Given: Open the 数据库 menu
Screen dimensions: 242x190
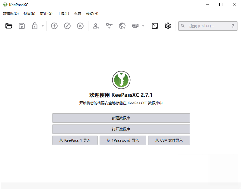Looking at the screenshot, I should pyautogui.click(x=10, y=13).
